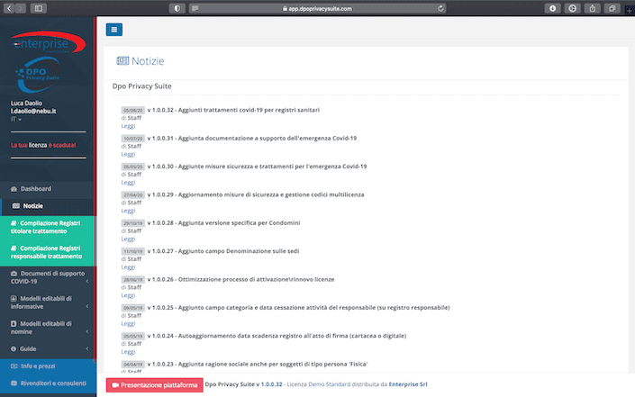Click the privacy shield icon in toolbar
Viewport: 635px width, 397px height.
pyautogui.click(x=177, y=8)
